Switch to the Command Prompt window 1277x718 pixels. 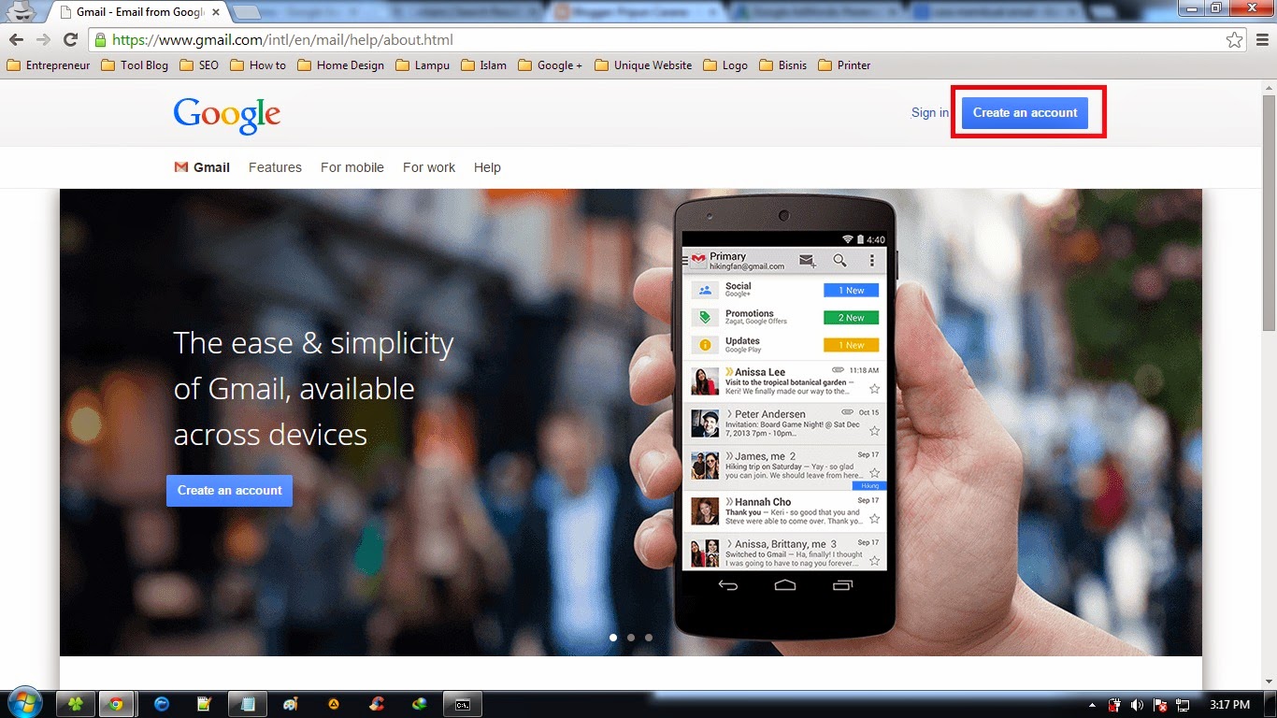click(463, 704)
